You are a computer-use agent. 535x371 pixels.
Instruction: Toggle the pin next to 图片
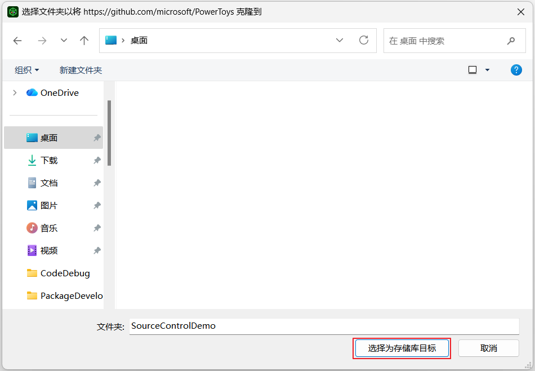97,206
